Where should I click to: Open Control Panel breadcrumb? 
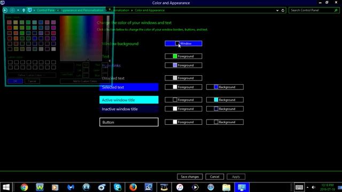tap(45, 10)
